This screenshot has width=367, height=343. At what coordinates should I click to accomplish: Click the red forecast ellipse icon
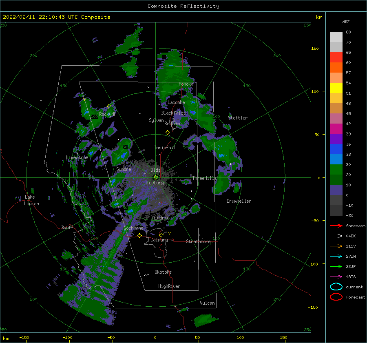click(336, 297)
